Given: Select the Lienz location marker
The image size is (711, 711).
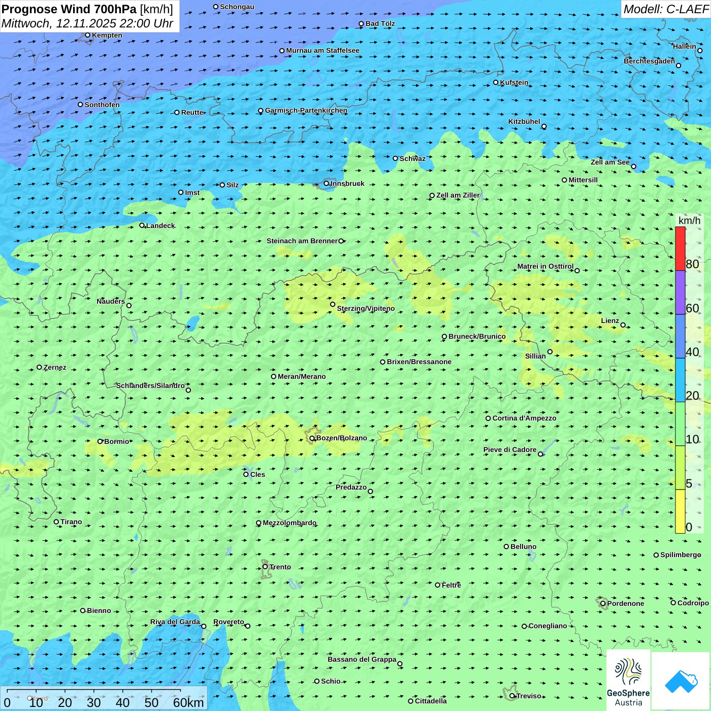Looking at the screenshot, I should click(623, 325).
